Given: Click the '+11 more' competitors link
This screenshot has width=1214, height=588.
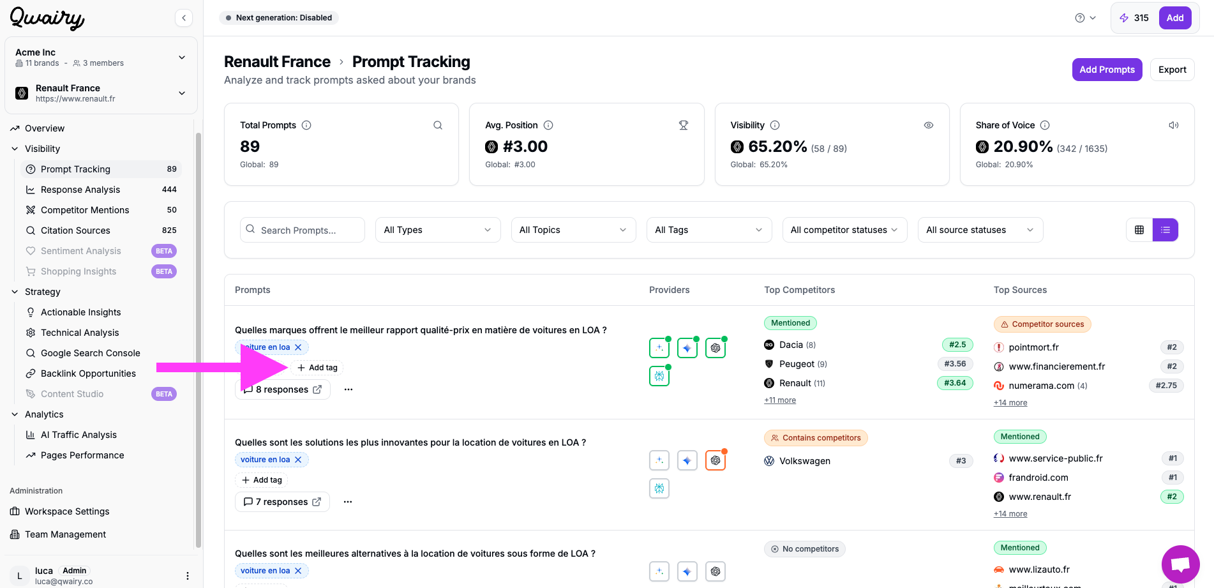Looking at the screenshot, I should coord(780,400).
